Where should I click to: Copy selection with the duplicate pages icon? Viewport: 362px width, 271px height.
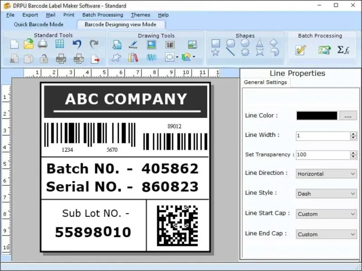(29, 59)
